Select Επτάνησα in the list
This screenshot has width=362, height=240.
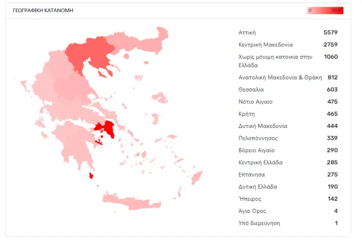click(288, 175)
